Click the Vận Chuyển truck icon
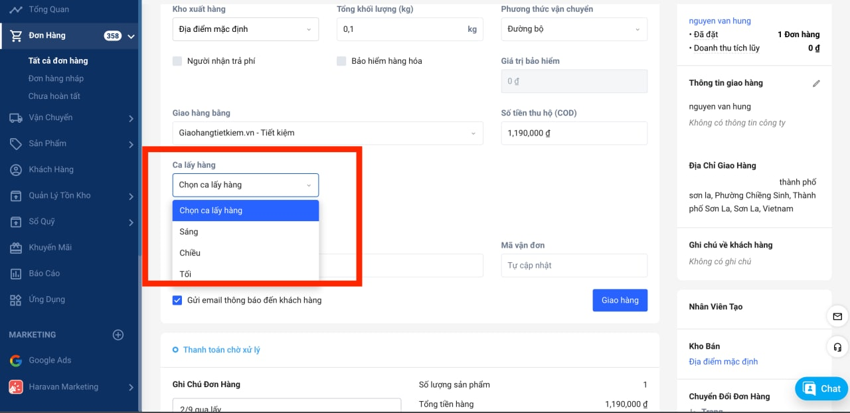The height and width of the screenshot is (413, 850). (x=16, y=118)
